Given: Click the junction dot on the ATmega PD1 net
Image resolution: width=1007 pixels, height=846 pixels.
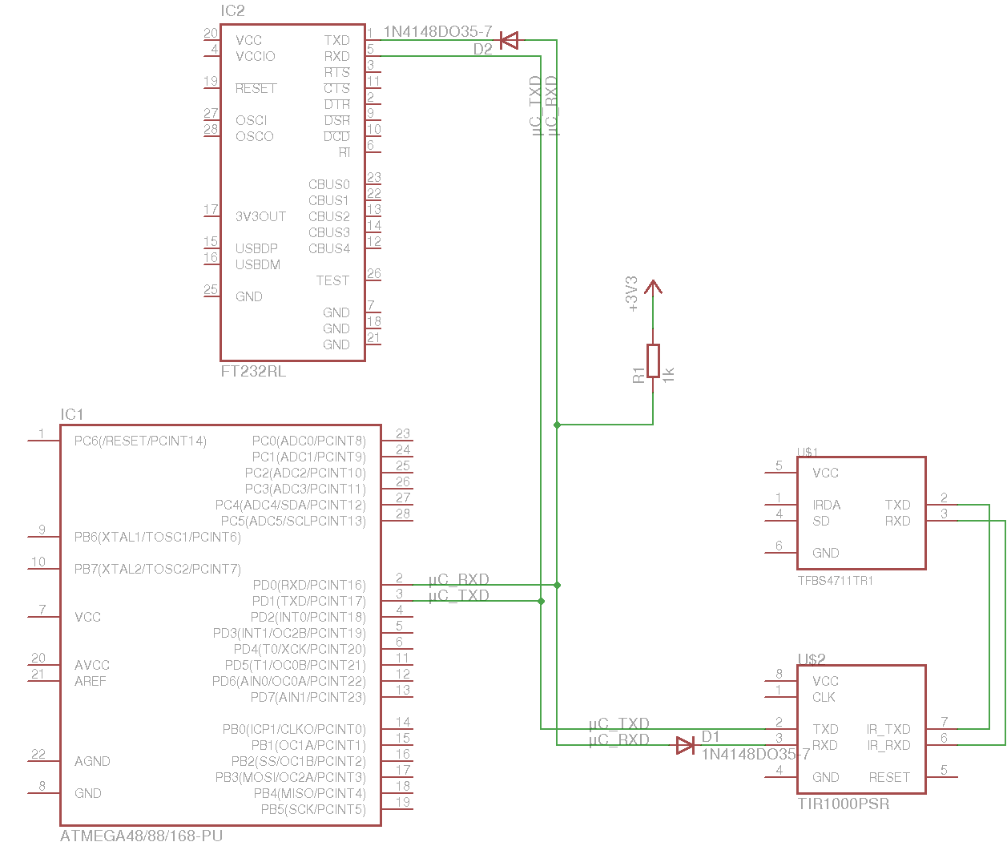Looking at the screenshot, I should (541, 601).
